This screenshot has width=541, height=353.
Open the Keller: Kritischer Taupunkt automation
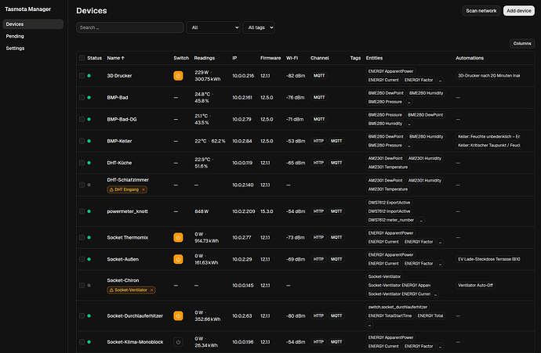point(488,146)
